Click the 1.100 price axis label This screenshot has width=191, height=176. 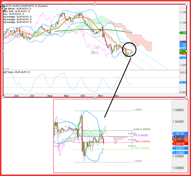tap(183, 23)
